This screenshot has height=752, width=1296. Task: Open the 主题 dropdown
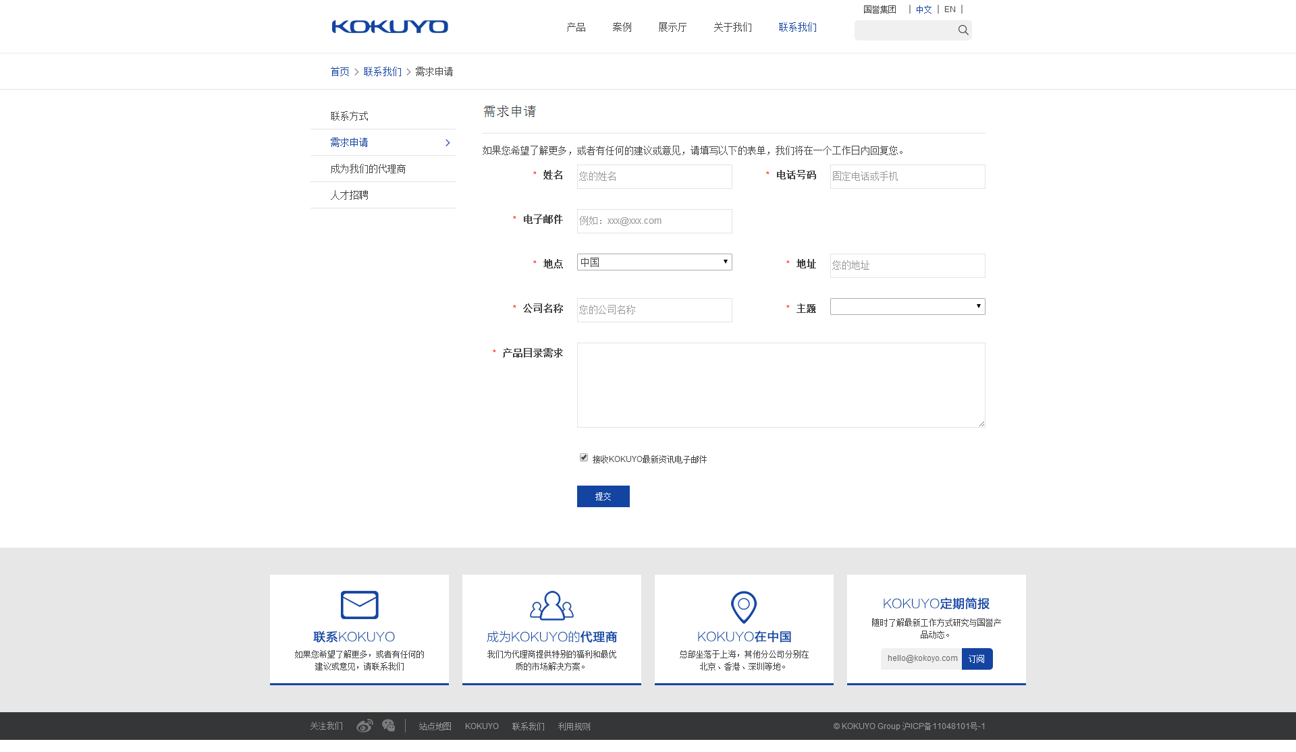click(x=908, y=307)
